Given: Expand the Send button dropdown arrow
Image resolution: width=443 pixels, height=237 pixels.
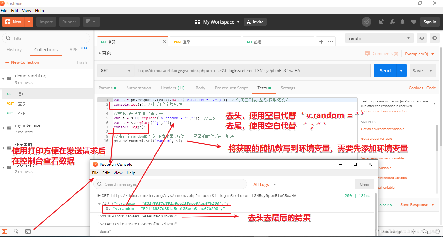Looking at the screenshot, I should coord(401,70).
